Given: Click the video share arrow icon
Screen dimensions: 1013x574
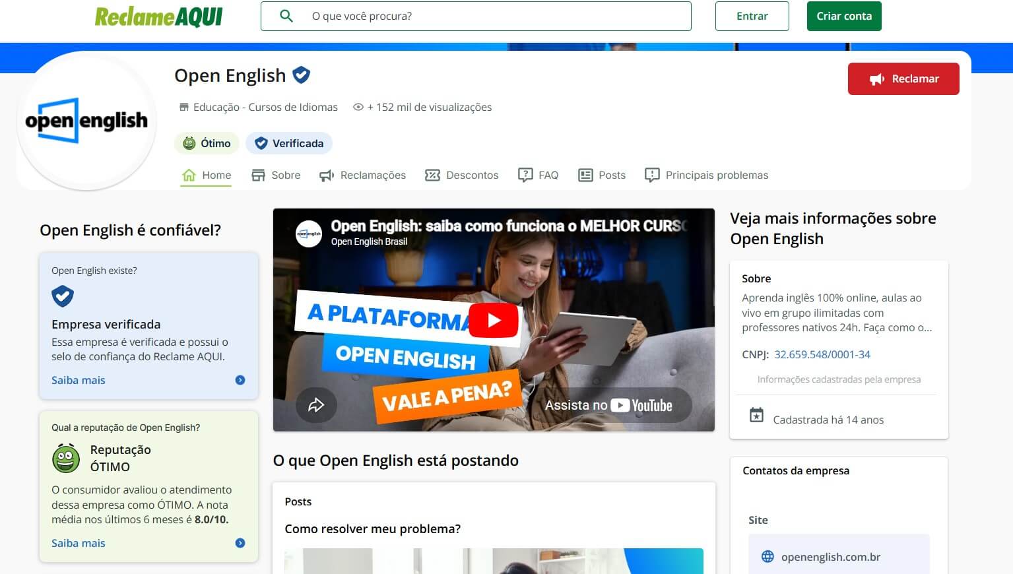Looking at the screenshot, I should [316, 404].
